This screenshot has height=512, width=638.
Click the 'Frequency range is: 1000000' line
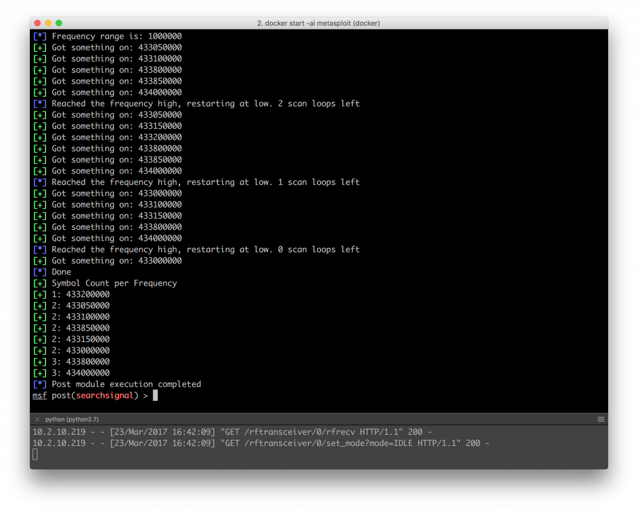coord(117,36)
